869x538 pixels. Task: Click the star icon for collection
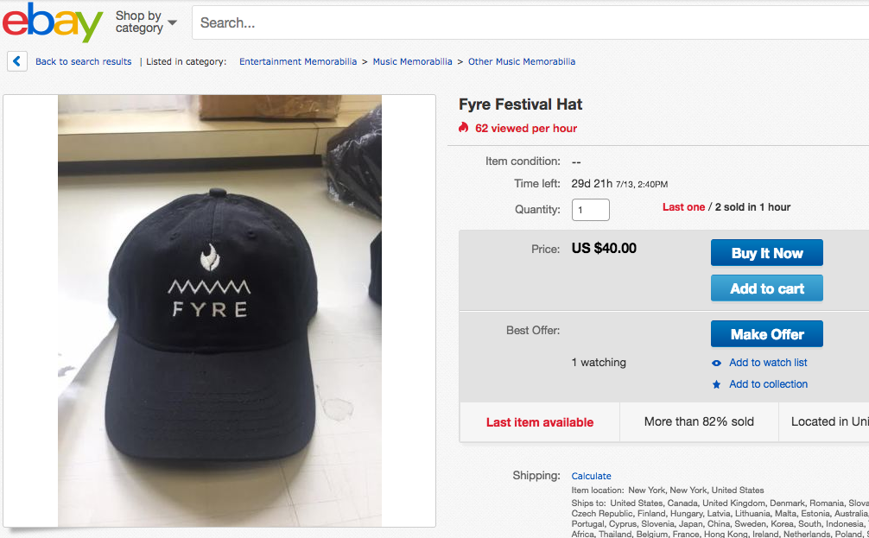[x=716, y=385]
